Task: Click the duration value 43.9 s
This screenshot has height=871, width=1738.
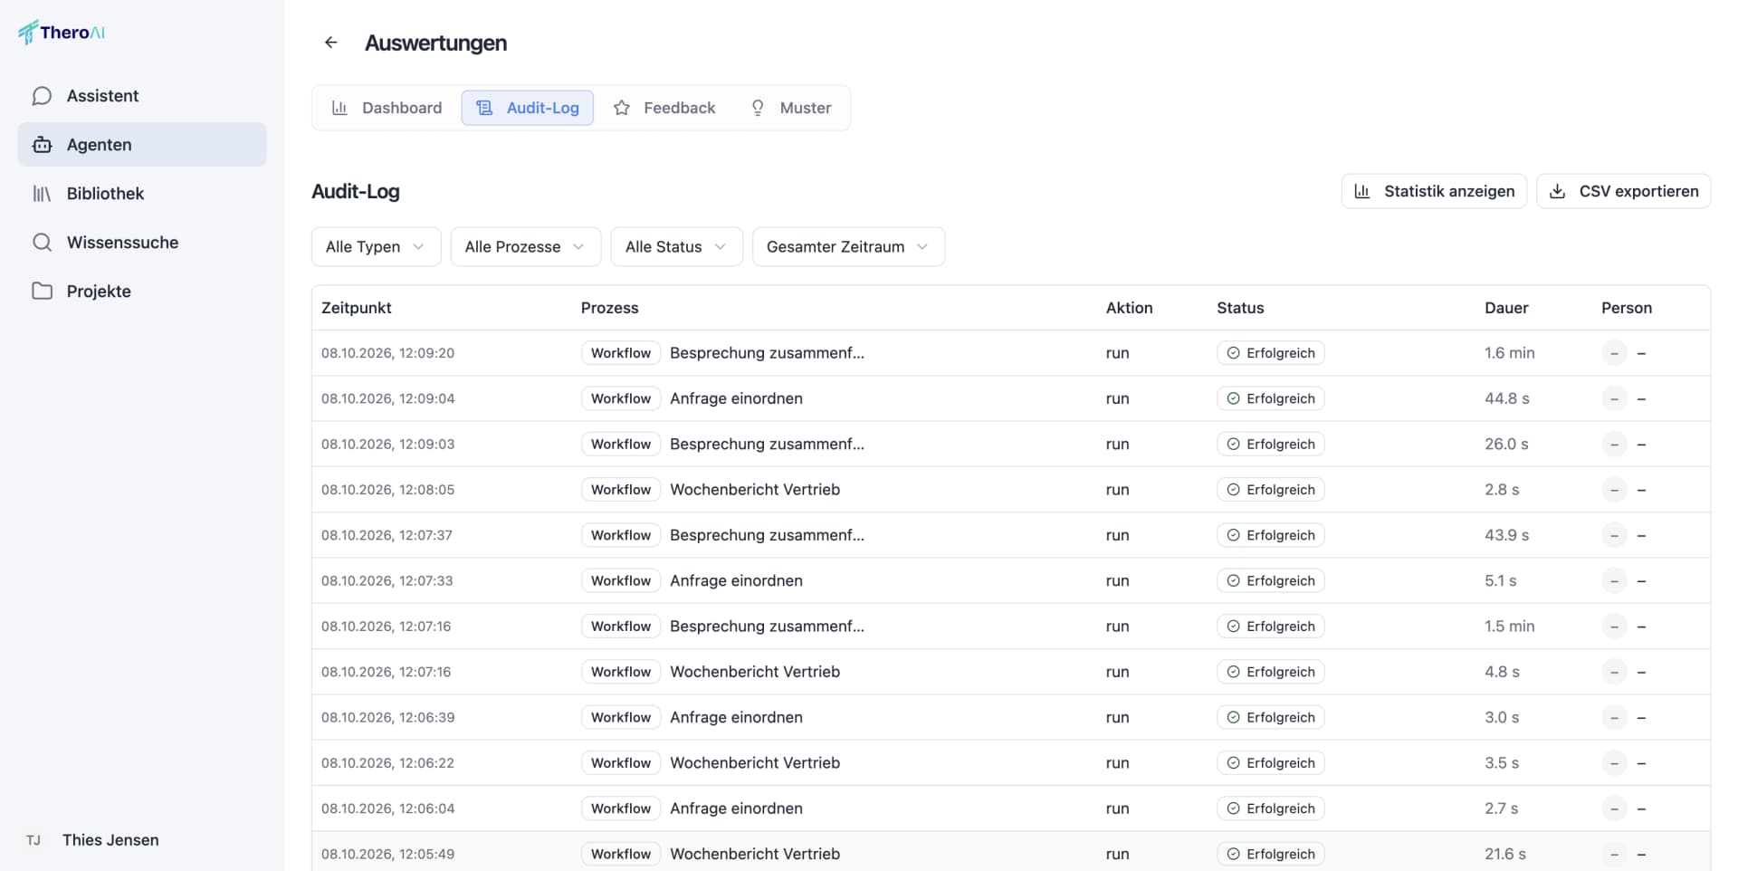Action: [1506, 535]
